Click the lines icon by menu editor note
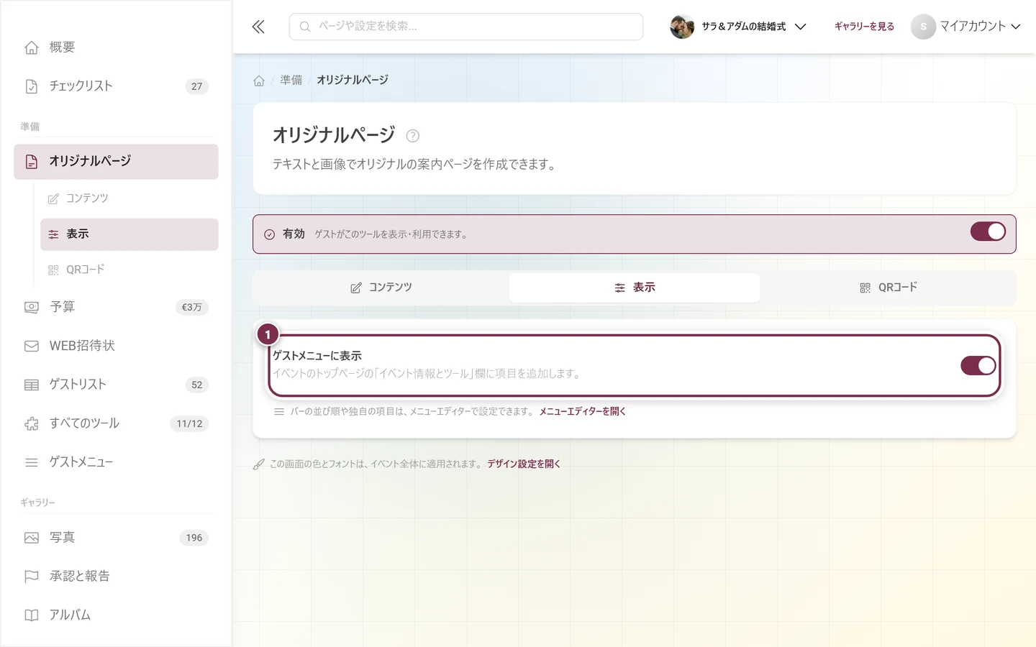Screen dimensions: 1036x647 [278, 412]
